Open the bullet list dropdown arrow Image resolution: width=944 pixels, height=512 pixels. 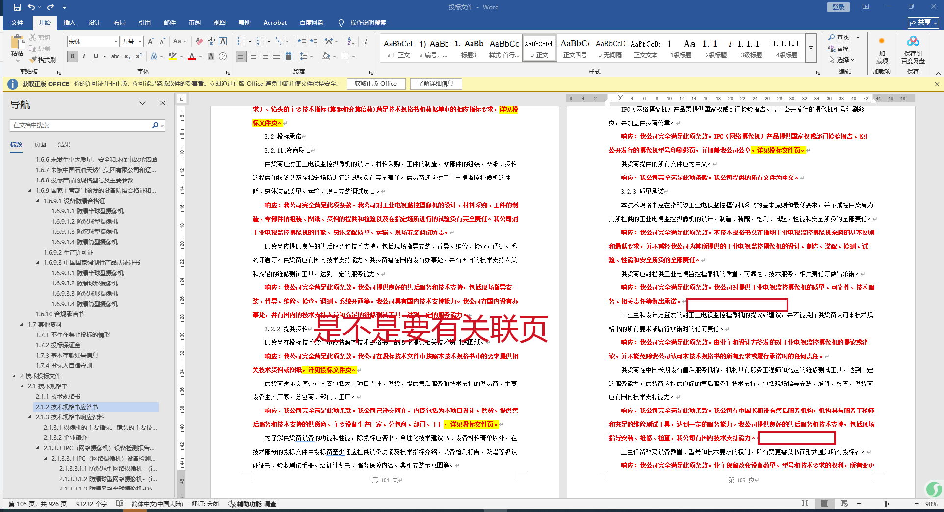pyautogui.click(x=249, y=42)
